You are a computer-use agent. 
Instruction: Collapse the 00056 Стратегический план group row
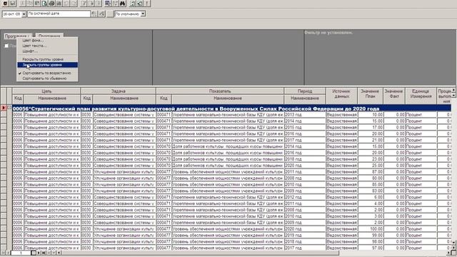point(9,108)
